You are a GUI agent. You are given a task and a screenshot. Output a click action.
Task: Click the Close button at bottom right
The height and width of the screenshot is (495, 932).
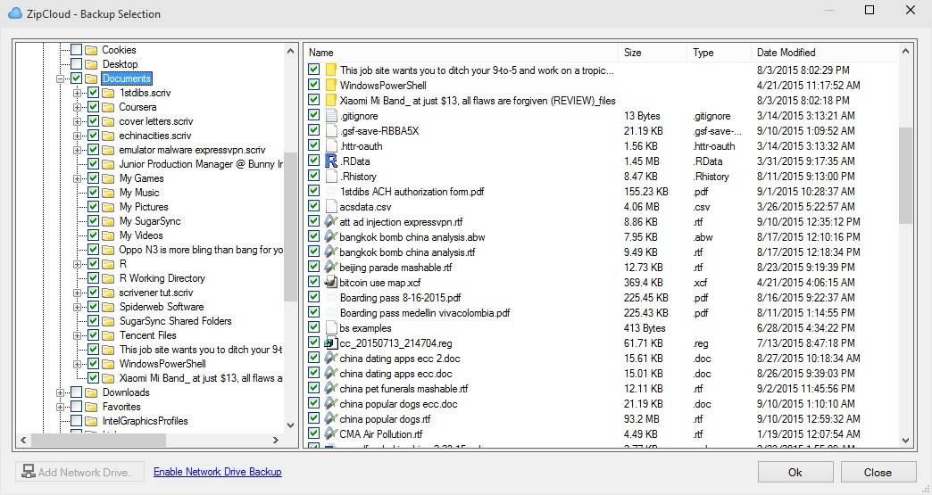point(878,473)
